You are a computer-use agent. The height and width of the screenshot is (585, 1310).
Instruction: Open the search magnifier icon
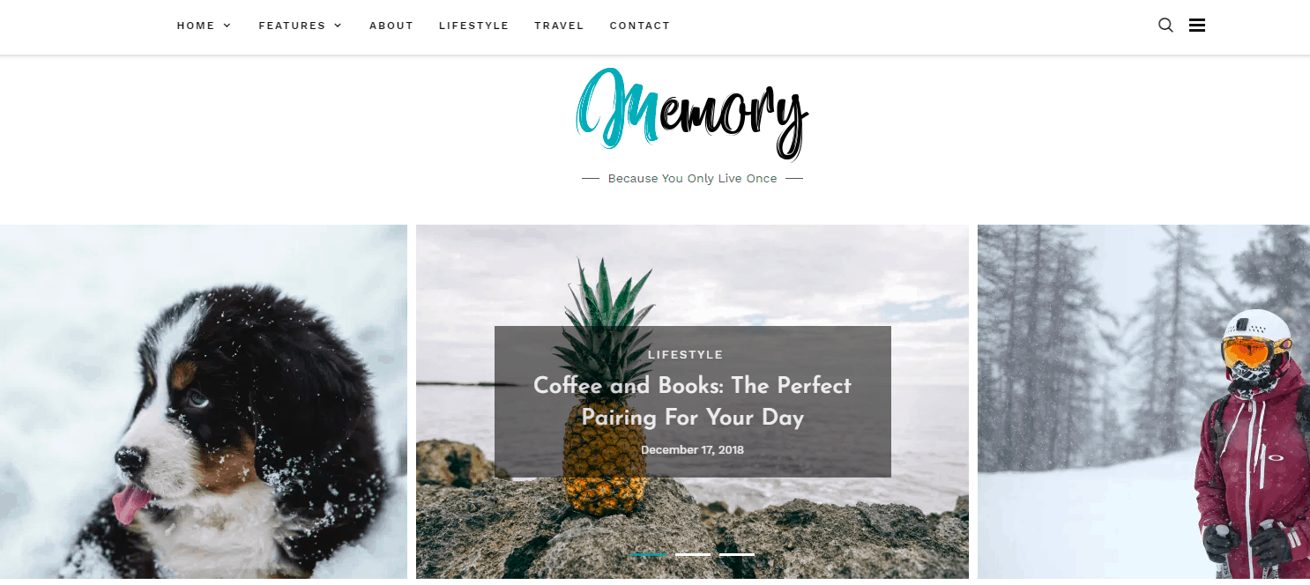[1165, 26]
